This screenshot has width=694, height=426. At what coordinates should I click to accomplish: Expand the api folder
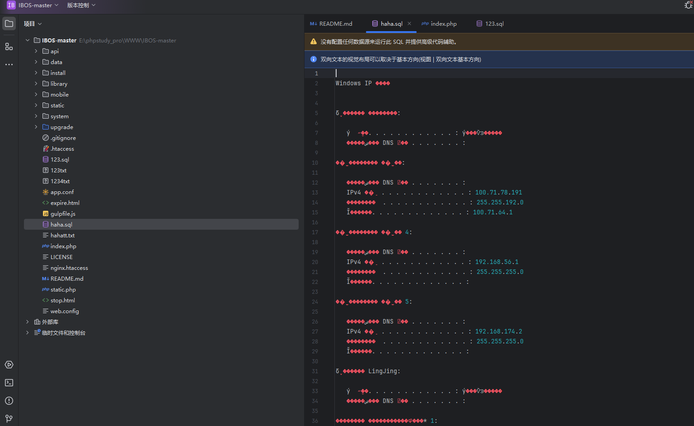tap(36, 51)
